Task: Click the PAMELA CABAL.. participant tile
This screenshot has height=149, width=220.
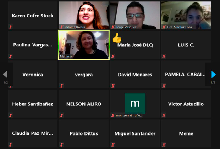Action: pyautogui.click(x=186, y=74)
